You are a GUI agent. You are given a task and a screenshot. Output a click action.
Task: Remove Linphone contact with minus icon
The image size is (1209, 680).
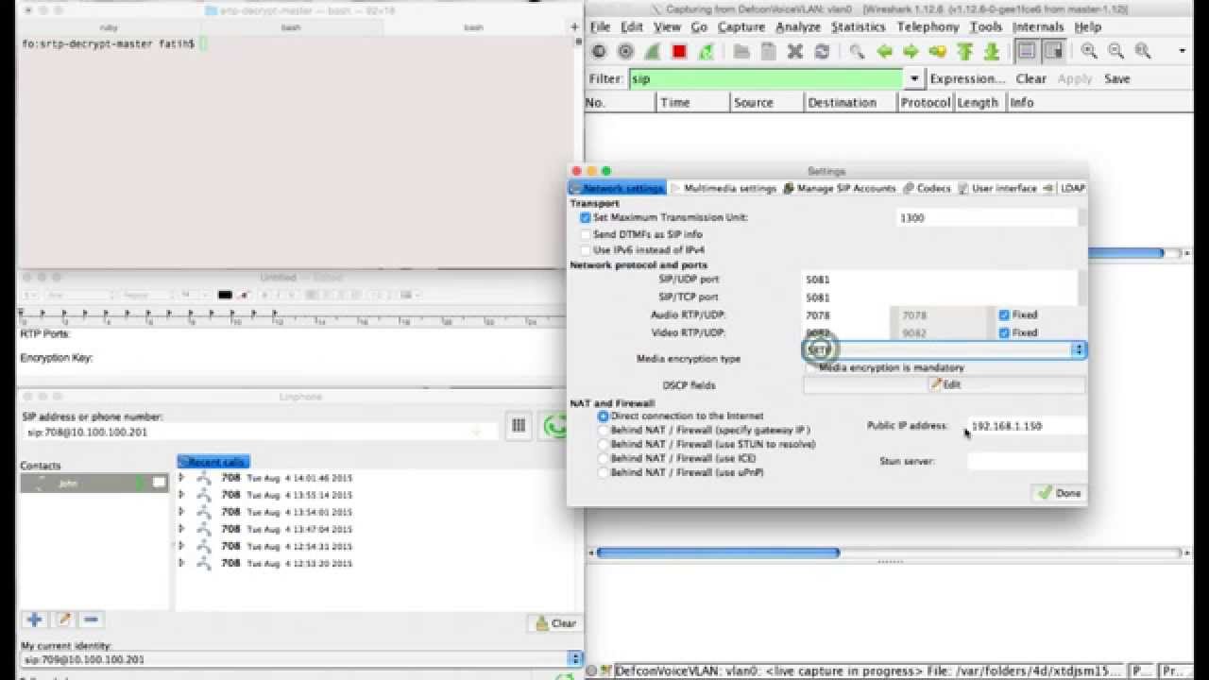click(92, 620)
